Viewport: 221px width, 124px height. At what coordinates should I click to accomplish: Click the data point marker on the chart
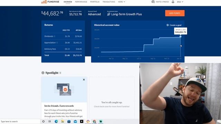[x=180, y=37]
